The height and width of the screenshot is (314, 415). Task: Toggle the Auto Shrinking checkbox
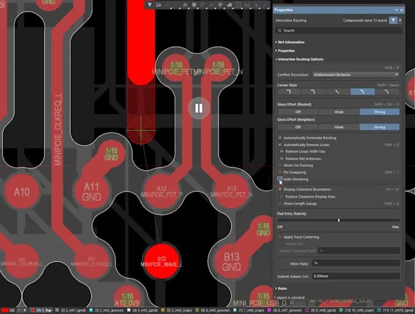(x=280, y=179)
